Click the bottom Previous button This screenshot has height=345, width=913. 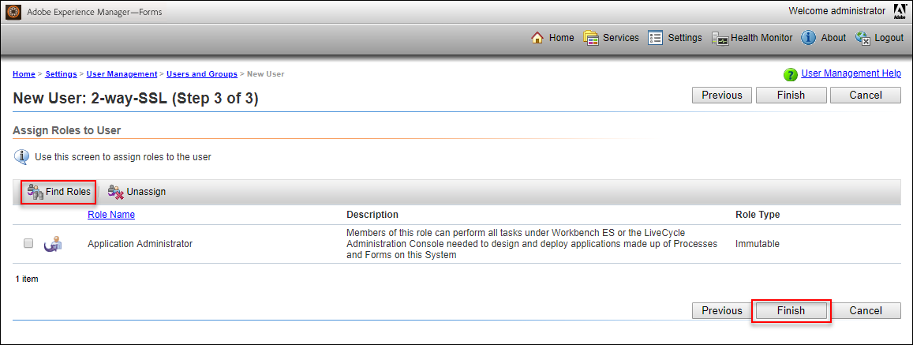point(722,310)
